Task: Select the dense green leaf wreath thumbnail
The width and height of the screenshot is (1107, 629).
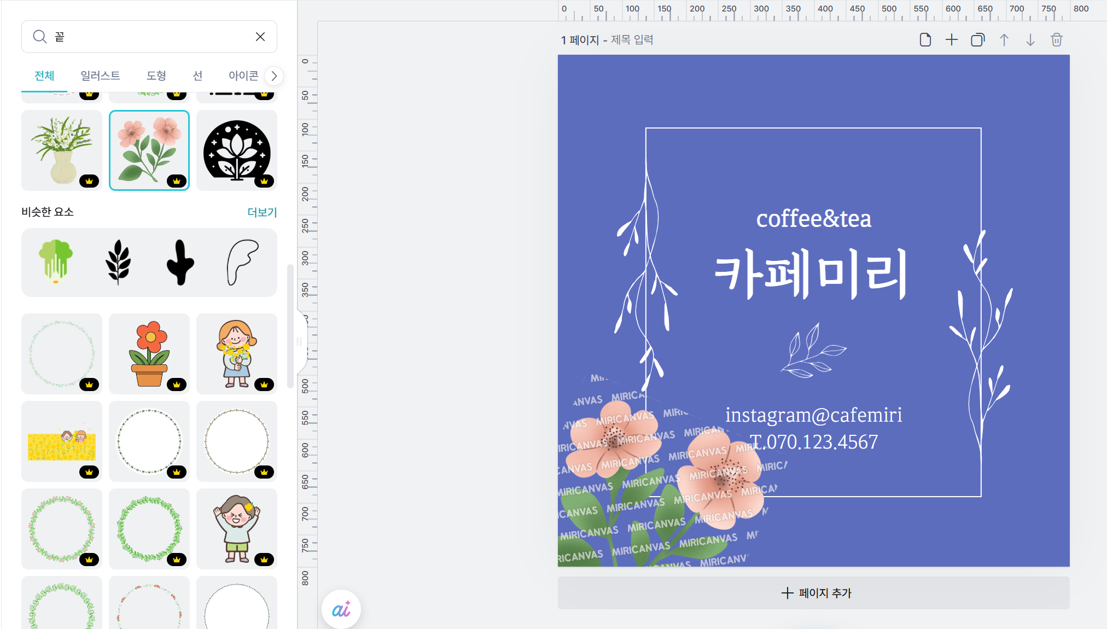Action: (149, 529)
